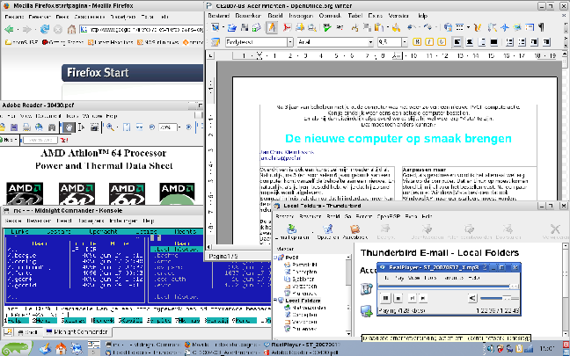
Task: Open the Tabel menu in Writer
Action: pos(354,16)
